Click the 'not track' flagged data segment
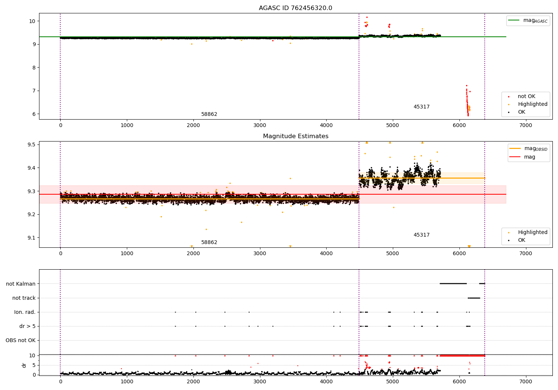This screenshot has height=390, width=558. 474,298
